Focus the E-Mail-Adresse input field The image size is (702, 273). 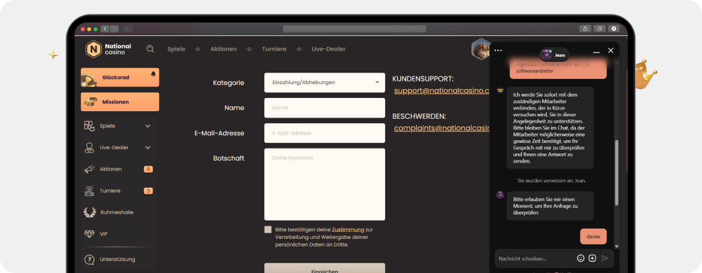coord(324,133)
